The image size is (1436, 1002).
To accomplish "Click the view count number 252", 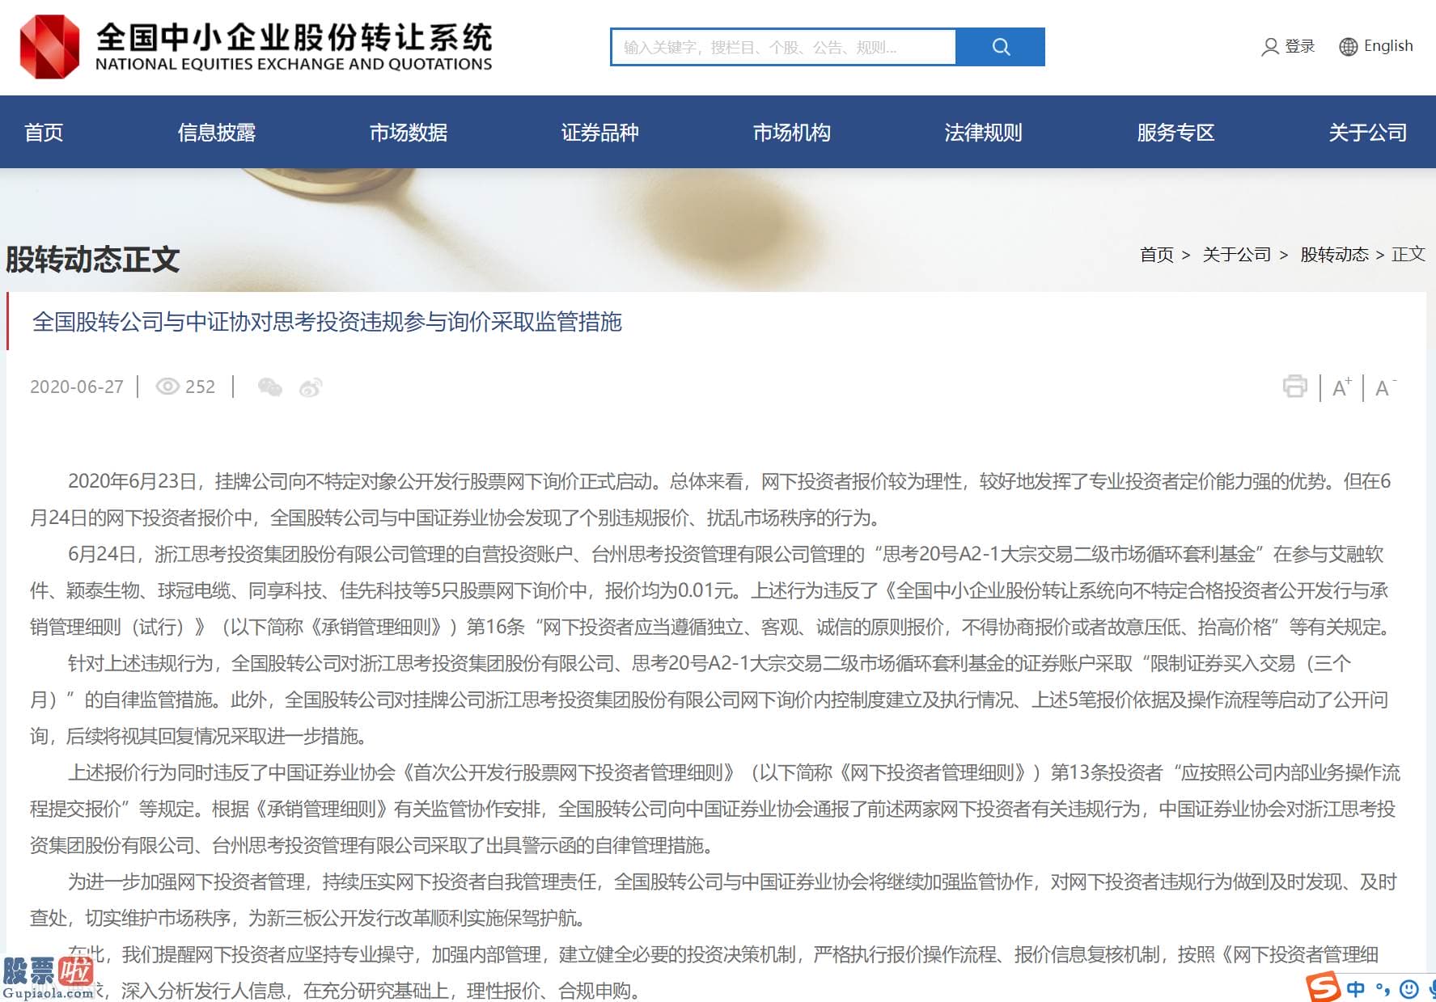I will pyautogui.click(x=200, y=387).
